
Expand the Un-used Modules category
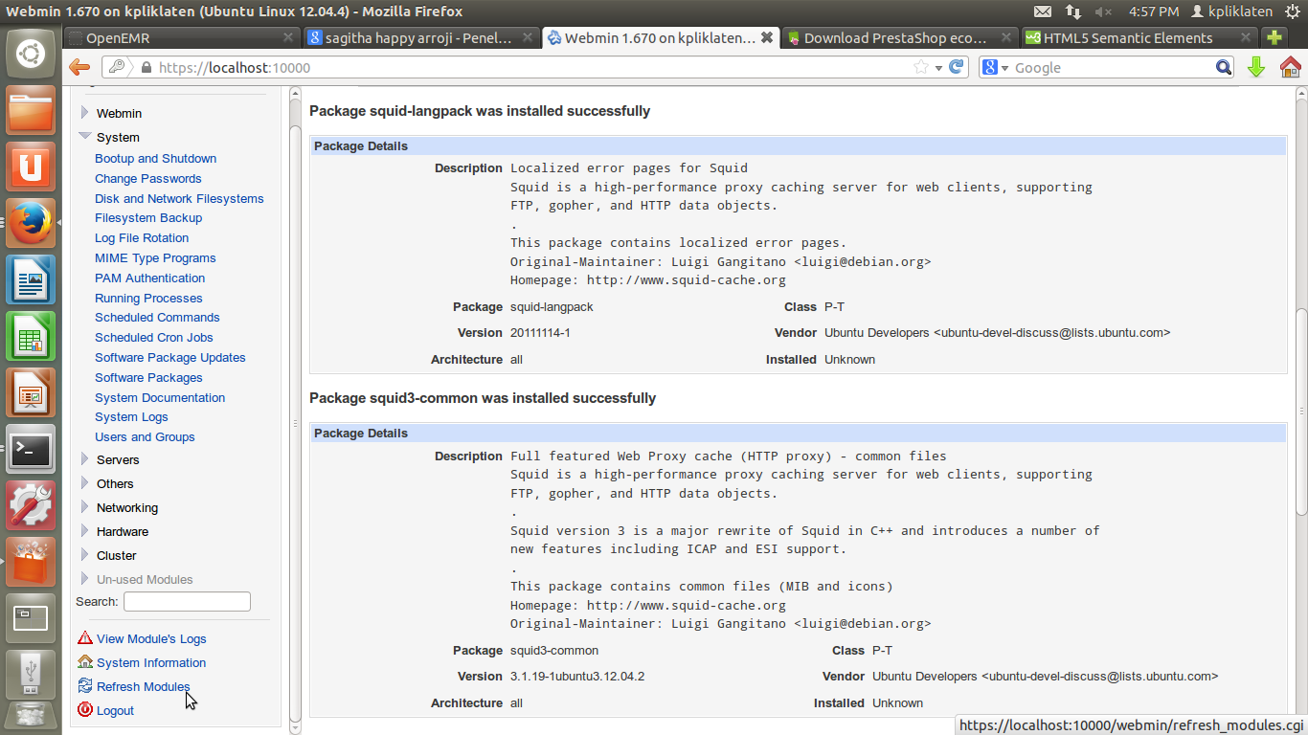pyautogui.click(x=85, y=579)
